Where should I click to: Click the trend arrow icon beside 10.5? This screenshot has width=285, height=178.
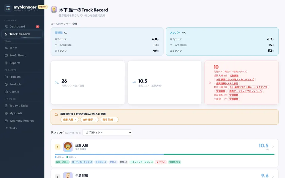[134, 82]
